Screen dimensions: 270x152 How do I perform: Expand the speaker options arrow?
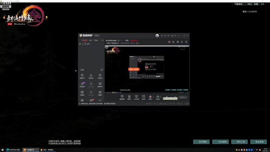coord(161,97)
